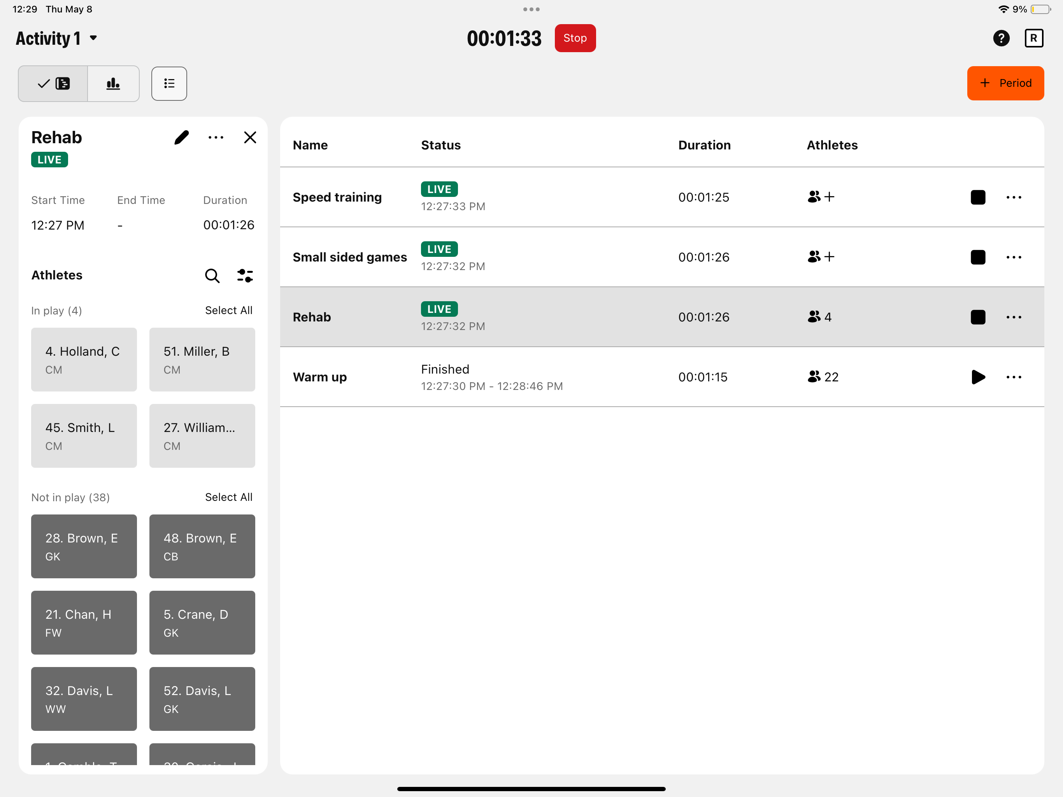Image resolution: width=1063 pixels, height=797 pixels.
Task: Open the R profile menu
Action: (x=1034, y=38)
